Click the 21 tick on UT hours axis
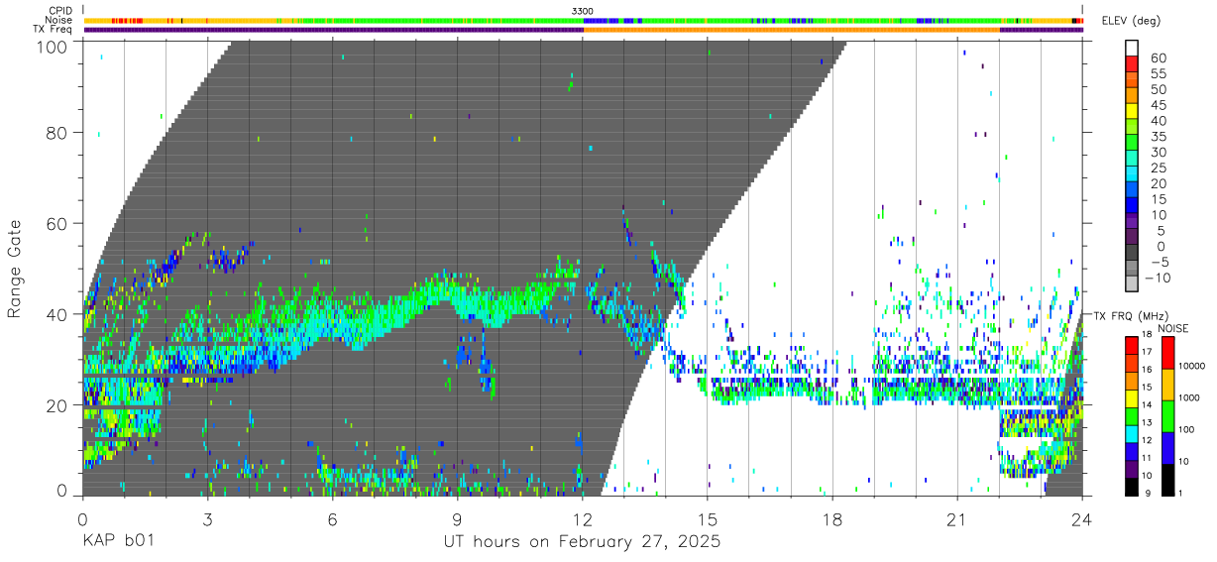This screenshot has width=1217, height=562. [x=957, y=519]
